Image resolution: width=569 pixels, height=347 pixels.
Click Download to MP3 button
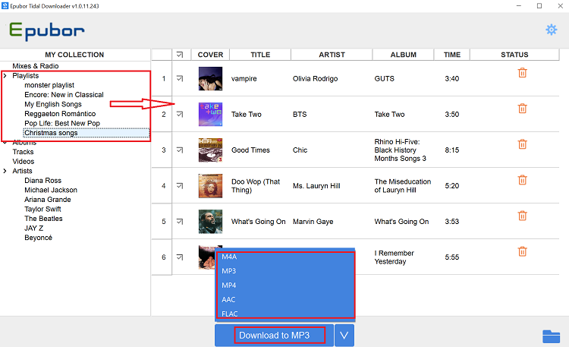tap(274, 336)
